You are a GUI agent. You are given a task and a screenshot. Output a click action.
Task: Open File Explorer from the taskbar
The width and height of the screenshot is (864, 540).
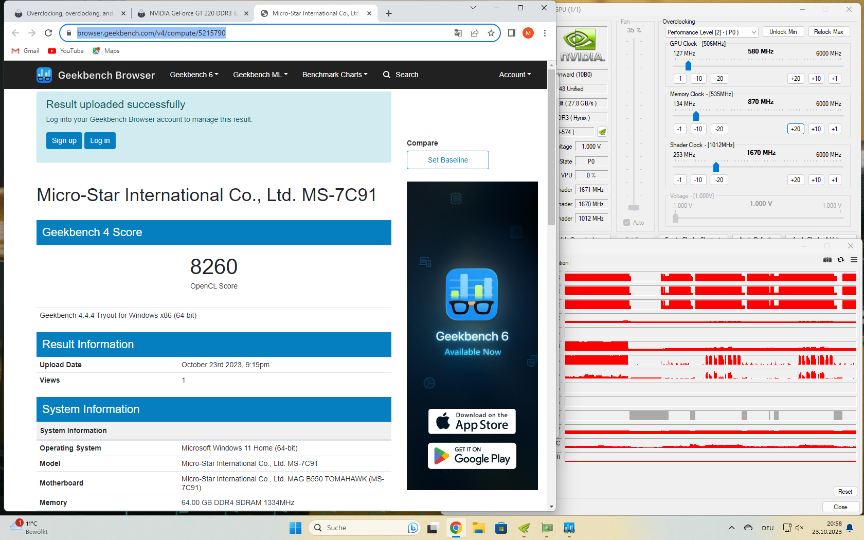click(x=479, y=528)
